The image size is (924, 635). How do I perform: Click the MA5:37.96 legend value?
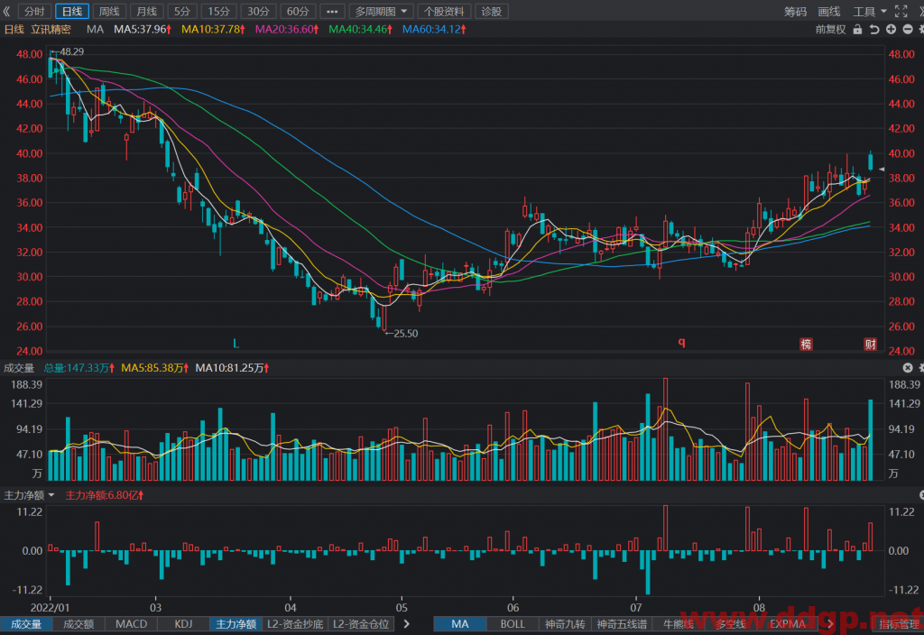(142, 30)
